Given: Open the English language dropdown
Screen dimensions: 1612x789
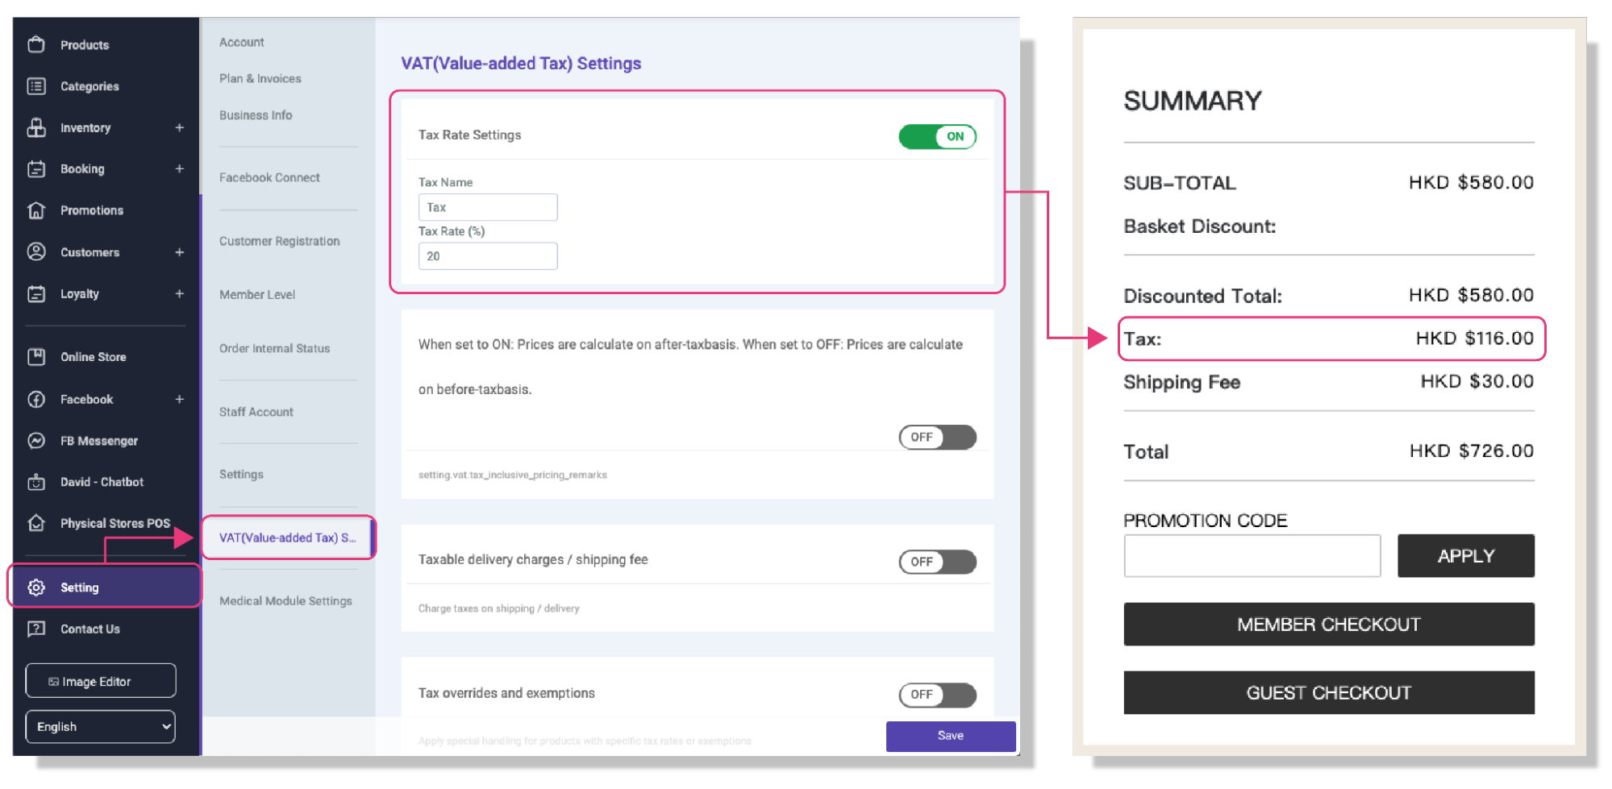Looking at the screenshot, I should click(101, 727).
